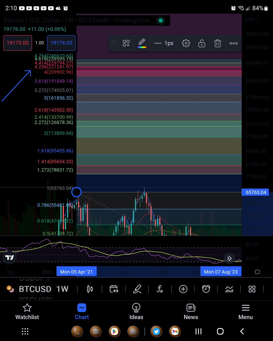Viewport: 273px width, 341px height.
Task: Open the drawing tools pen icon
Action: (x=137, y=289)
